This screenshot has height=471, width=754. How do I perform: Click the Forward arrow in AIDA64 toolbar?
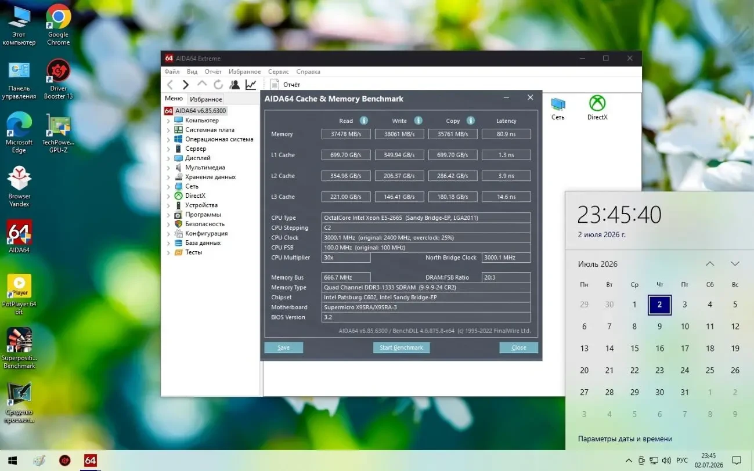(x=186, y=85)
